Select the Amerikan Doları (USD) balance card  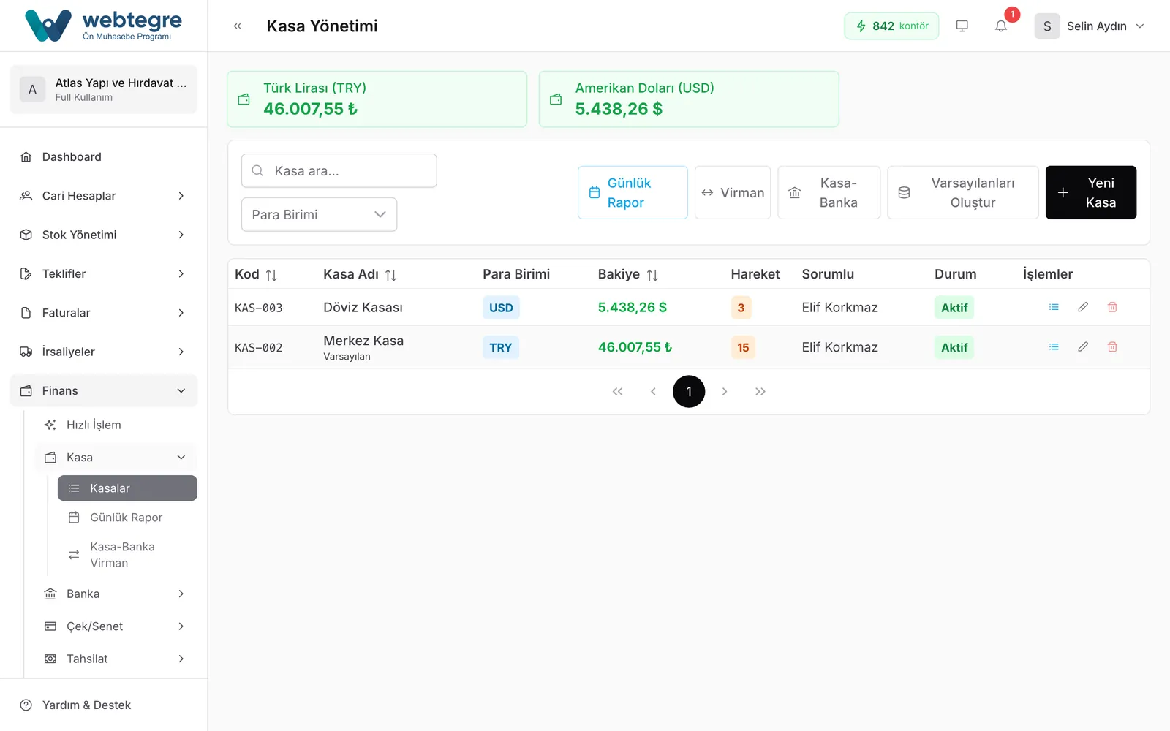point(689,99)
